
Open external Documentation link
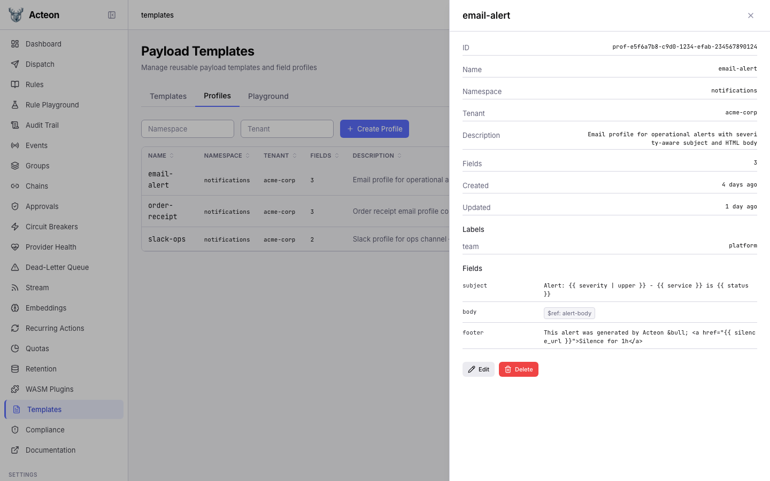(x=51, y=450)
